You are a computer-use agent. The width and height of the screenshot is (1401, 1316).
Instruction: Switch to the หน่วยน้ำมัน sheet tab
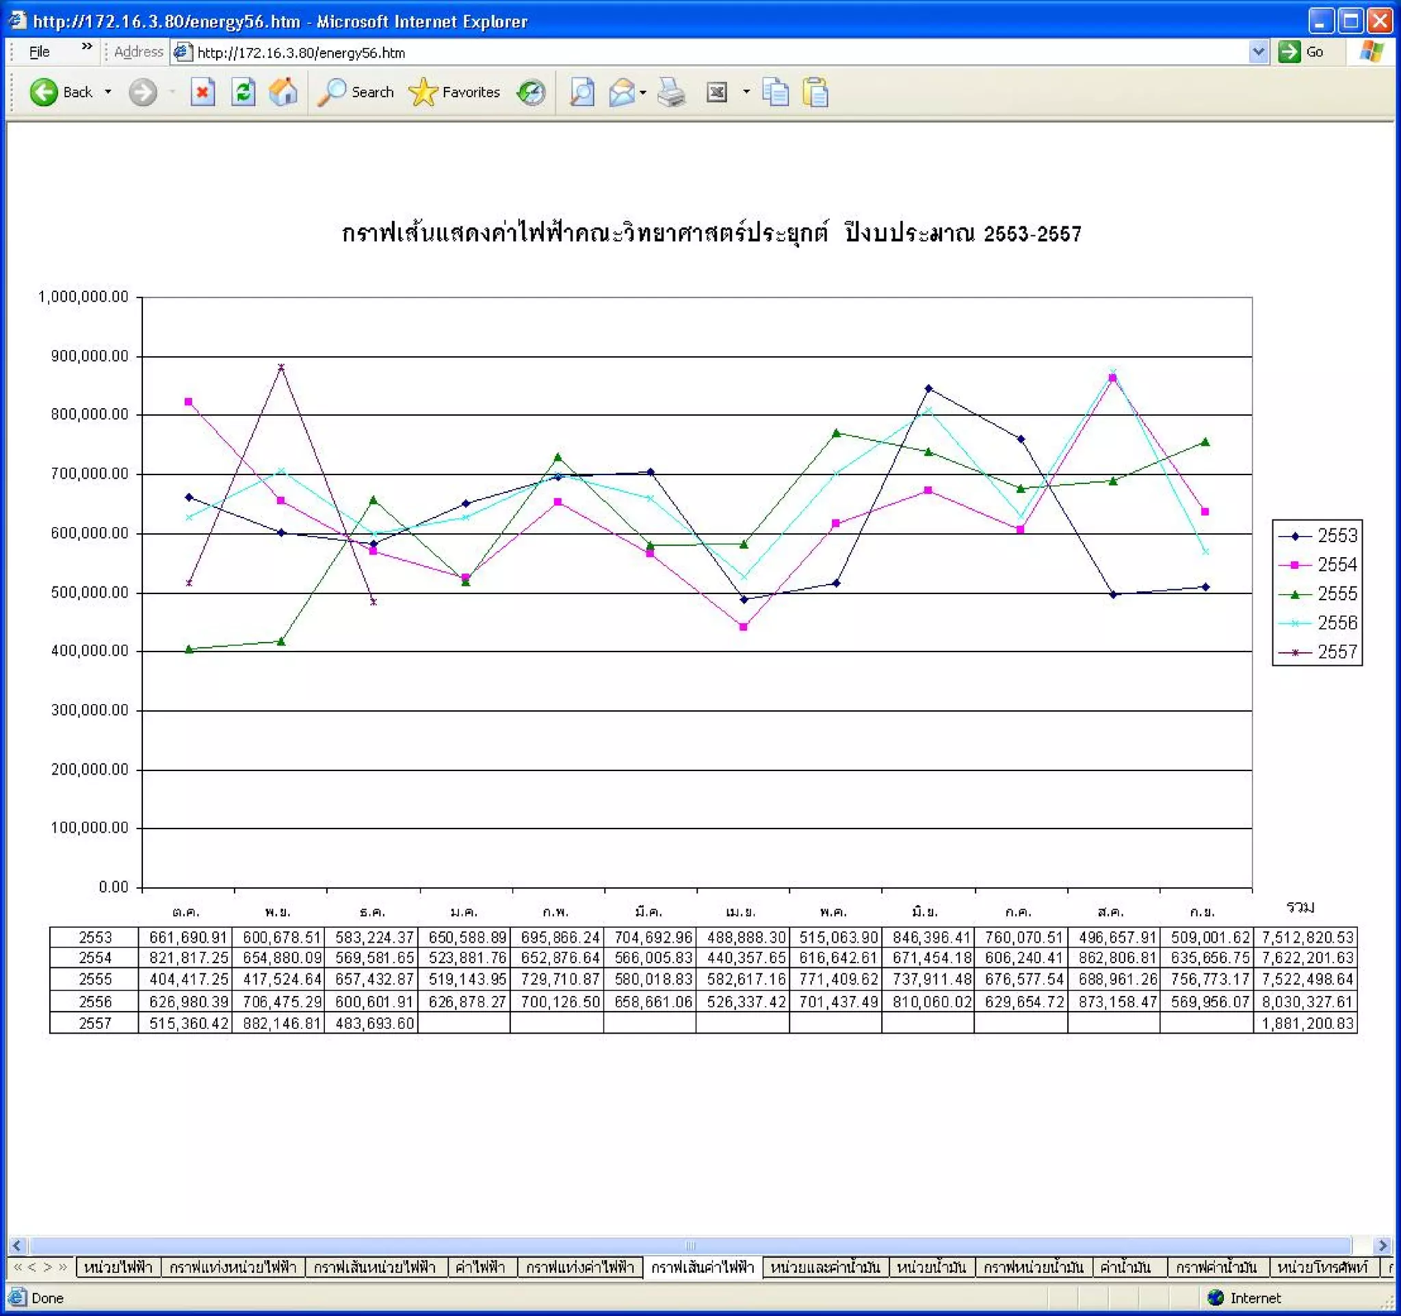[x=930, y=1267]
